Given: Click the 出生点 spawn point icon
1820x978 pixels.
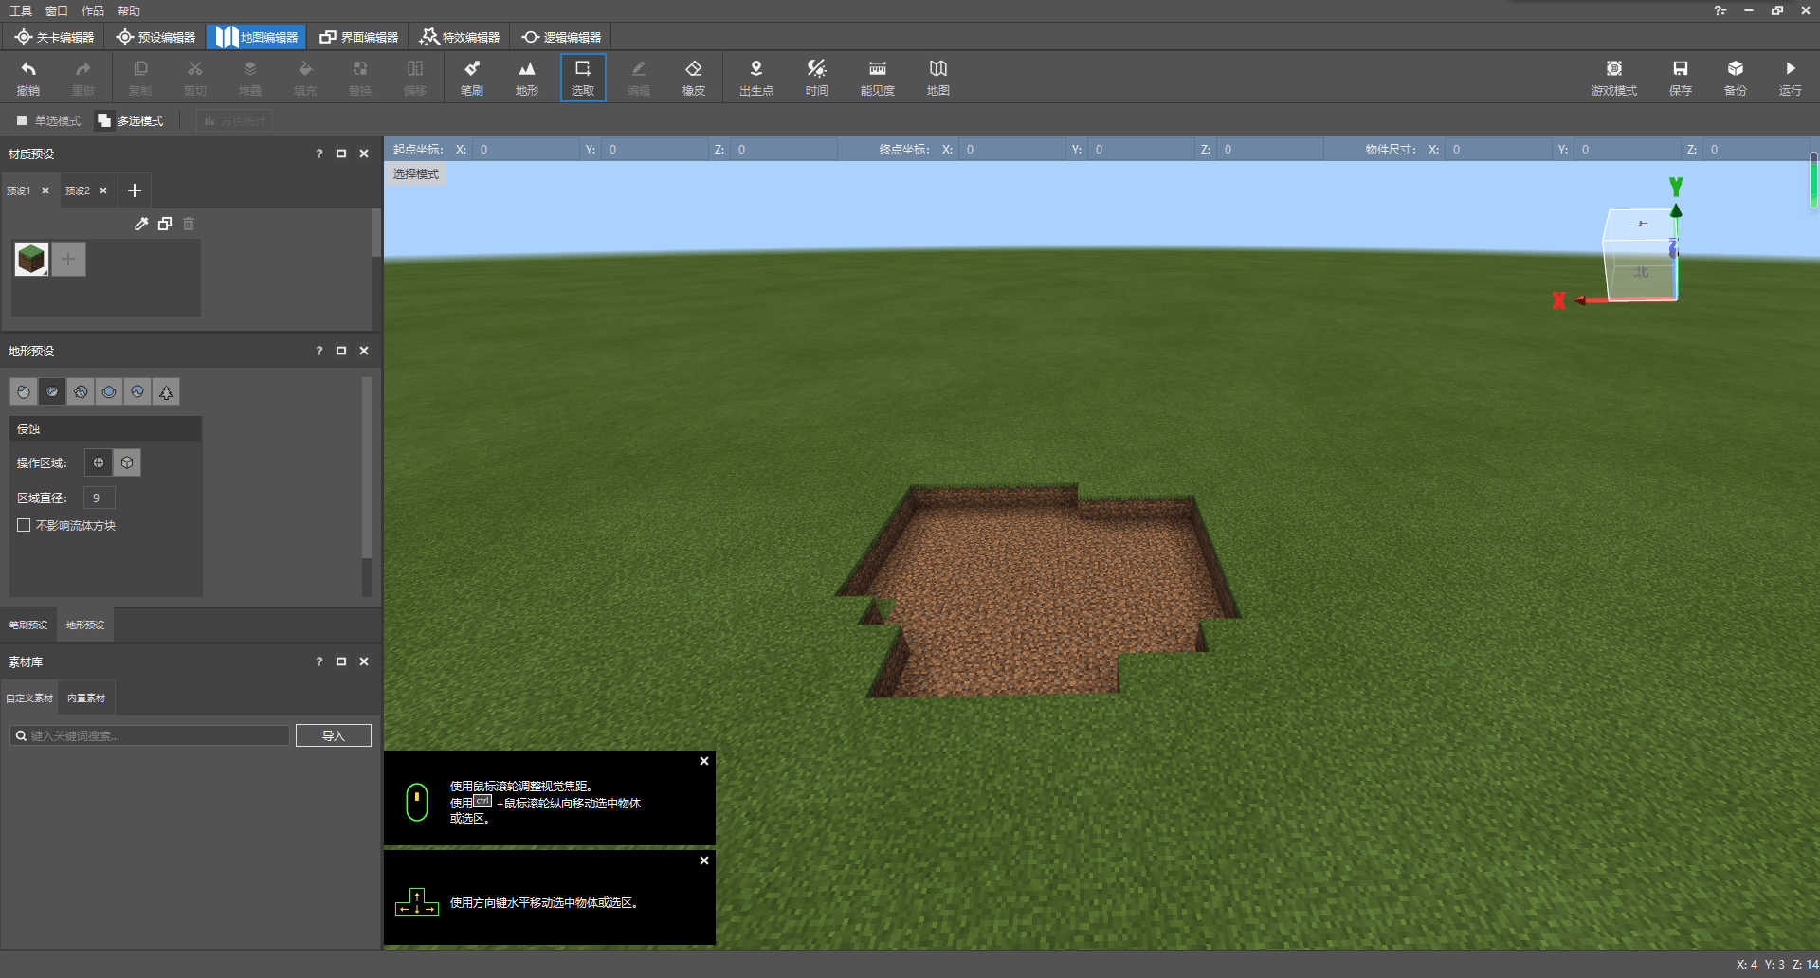Looking at the screenshot, I should click(755, 77).
